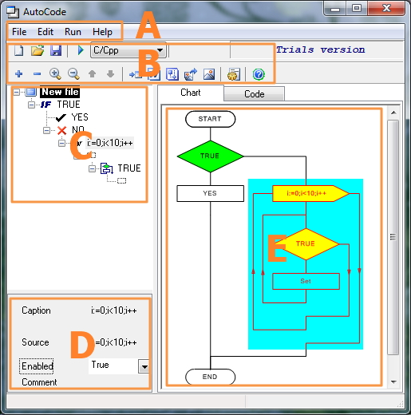This screenshot has width=411, height=415.
Task: Open settings with the gear document icon
Action: click(x=234, y=74)
